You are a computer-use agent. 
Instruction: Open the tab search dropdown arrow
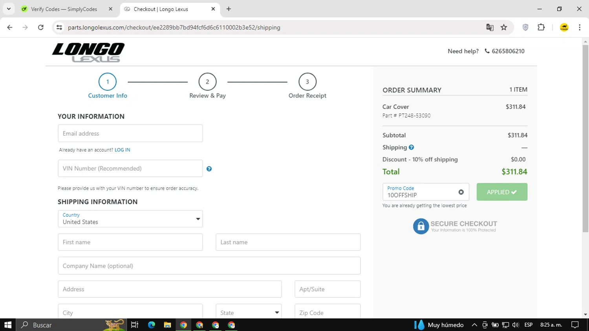tap(9, 9)
